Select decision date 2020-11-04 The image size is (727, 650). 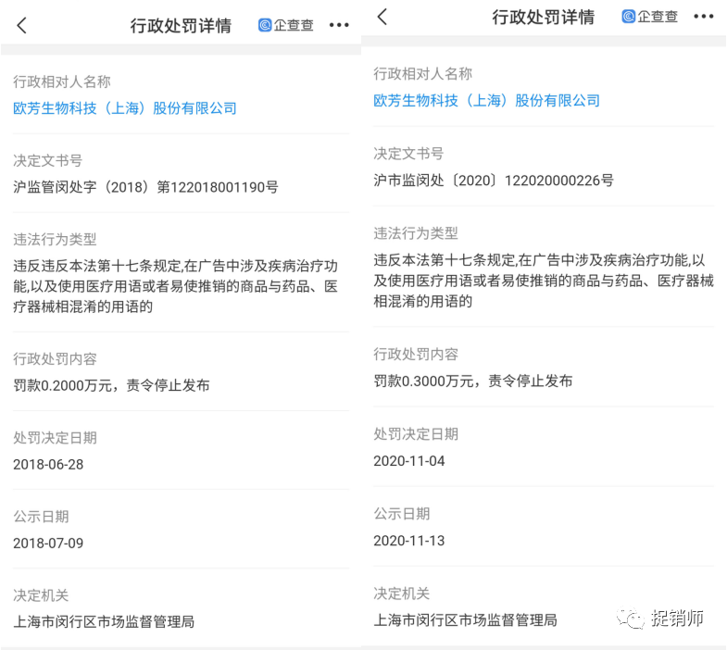409,461
